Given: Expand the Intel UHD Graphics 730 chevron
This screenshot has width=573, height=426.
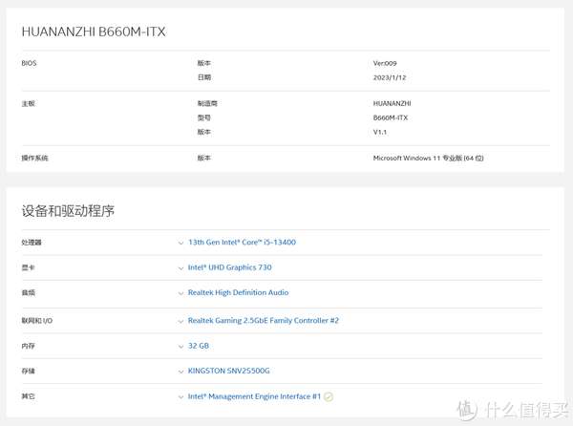Looking at the screenshot, I should pos(180,268).
